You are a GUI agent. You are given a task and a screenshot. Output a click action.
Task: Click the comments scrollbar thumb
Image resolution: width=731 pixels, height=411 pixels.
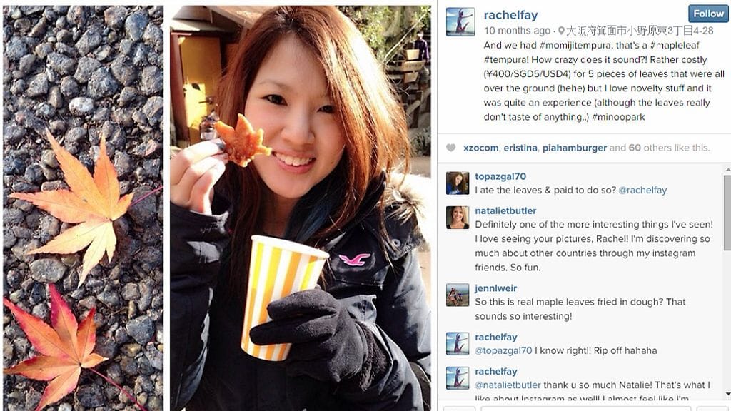727,212
